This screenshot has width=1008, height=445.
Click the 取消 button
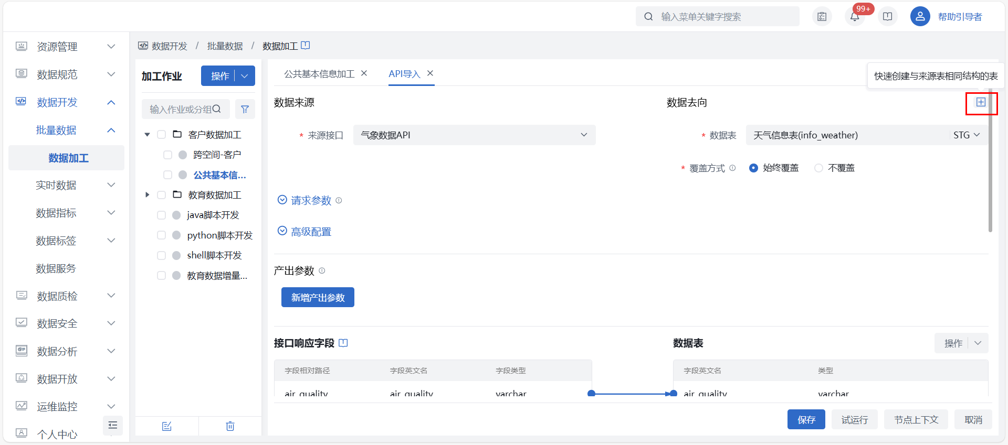973,419
